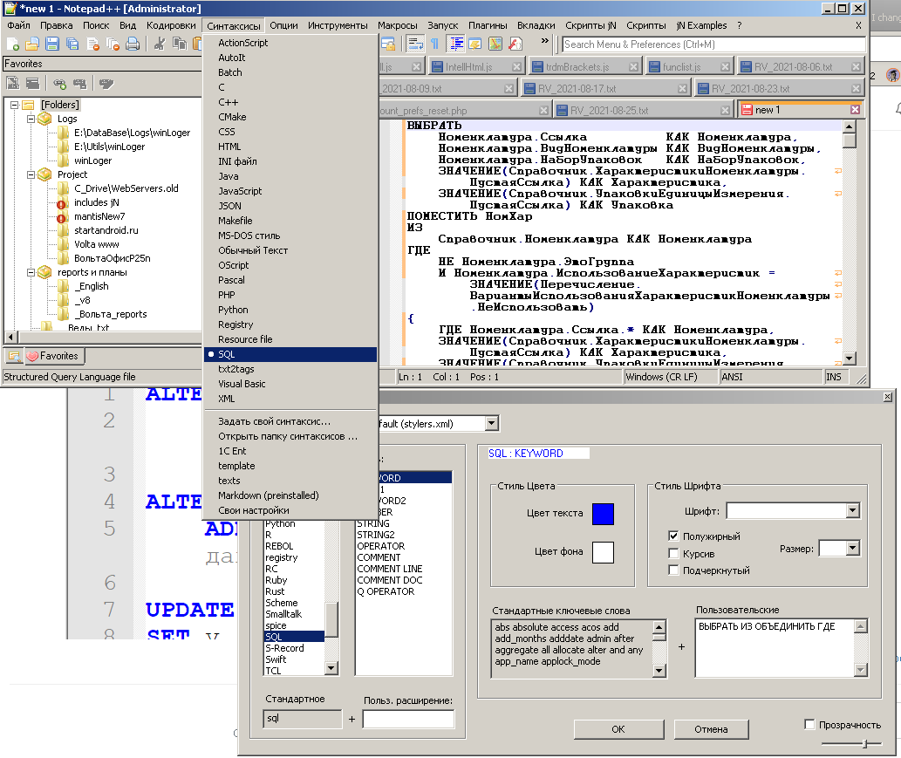Viewport: 901px width, 758px height.
Task: Click the toolbar overflow chevron
Action: [545, 41]
